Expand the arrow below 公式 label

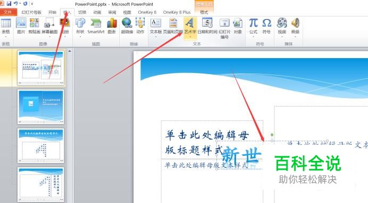pyautogui.click(x=253, y=37)
